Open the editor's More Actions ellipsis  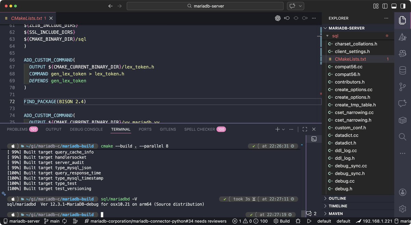(x=314, y=18)
